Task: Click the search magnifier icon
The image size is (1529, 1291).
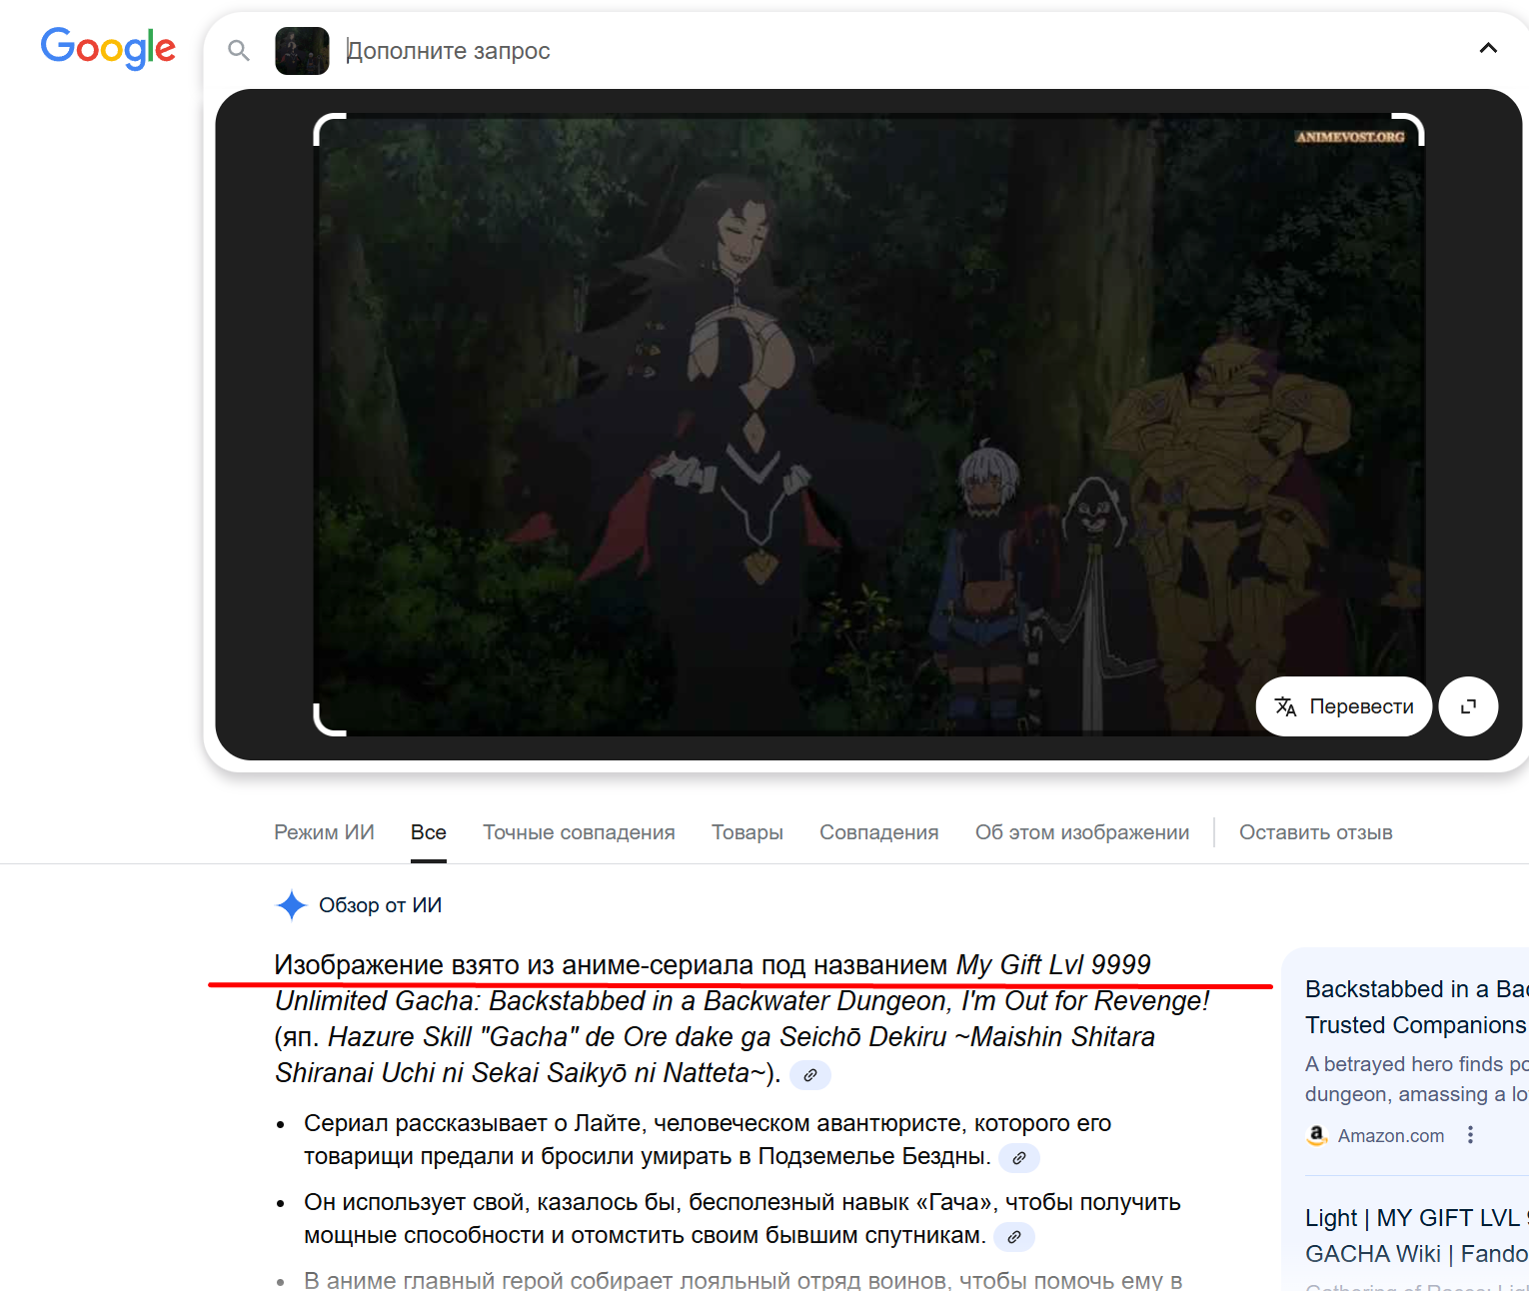Action: 238,50
